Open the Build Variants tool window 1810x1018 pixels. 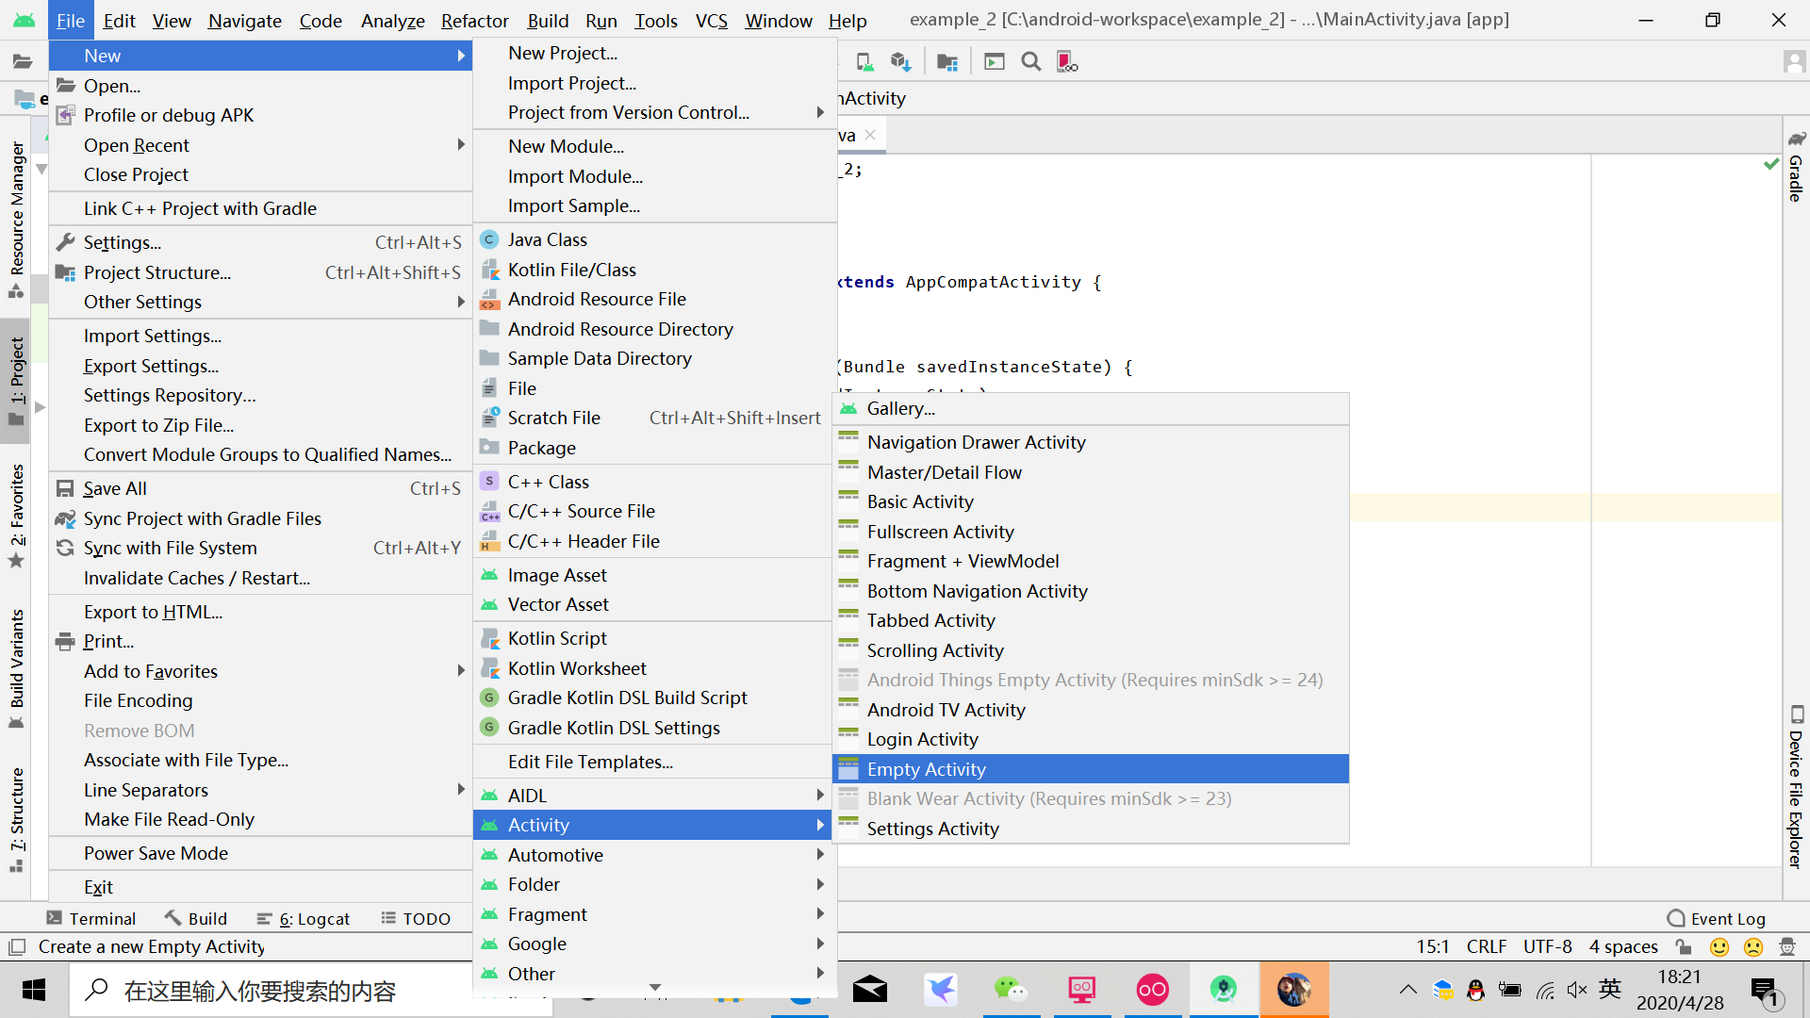[x=16, y=662]
